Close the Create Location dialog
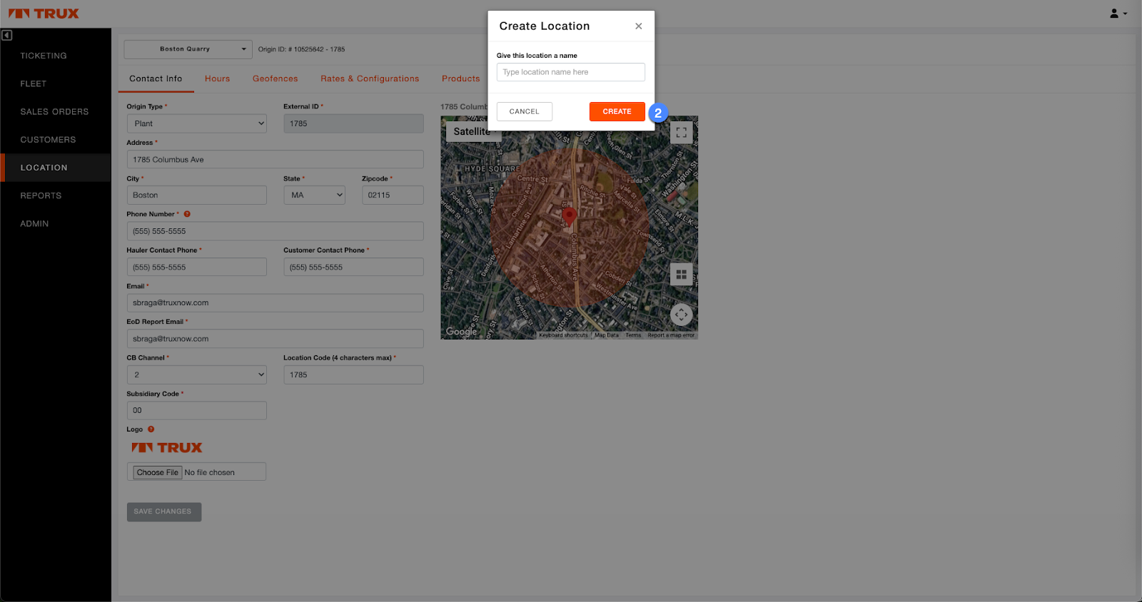Image resolution: width=1142 pixels, height=602 pixels. tap(638, 26)
